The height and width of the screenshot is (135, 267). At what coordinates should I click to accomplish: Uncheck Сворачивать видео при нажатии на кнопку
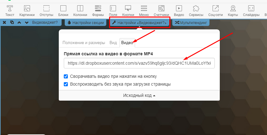click(x=66, y=76)
